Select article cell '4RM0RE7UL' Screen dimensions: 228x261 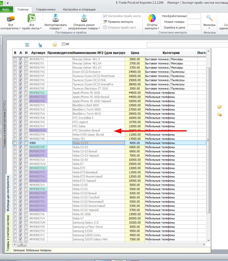[38, 93]
